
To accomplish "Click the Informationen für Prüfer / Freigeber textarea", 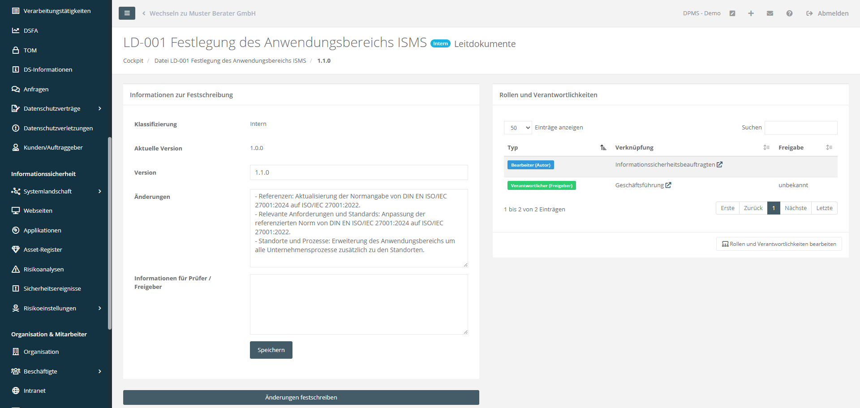I will coord(359,304).
